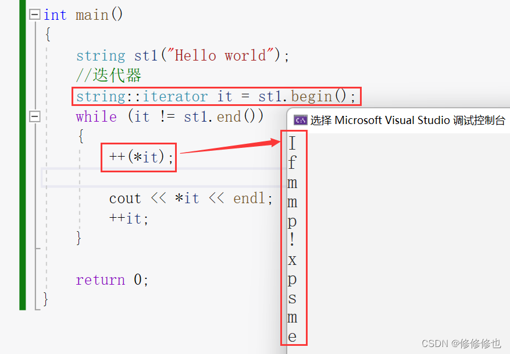Collapse the int main() function fold region
This screenshot has height=354, width=510.
pos(34,15)
